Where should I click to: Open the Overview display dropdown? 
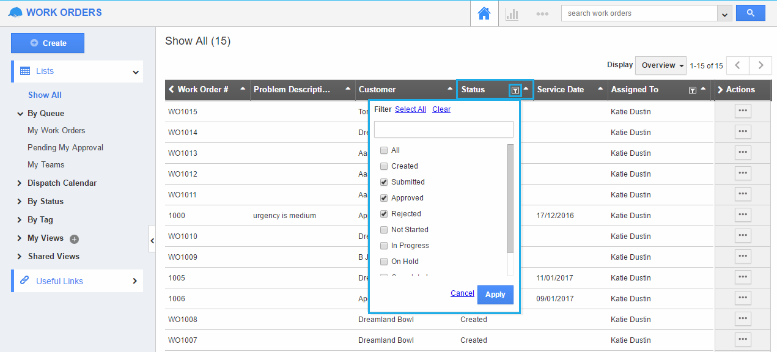pyautogui.click(x=662, y=65)
